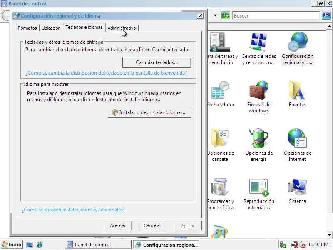Click the Buscar search field
Viewport: 333px width, 250px height.
(x=276, y=15)
